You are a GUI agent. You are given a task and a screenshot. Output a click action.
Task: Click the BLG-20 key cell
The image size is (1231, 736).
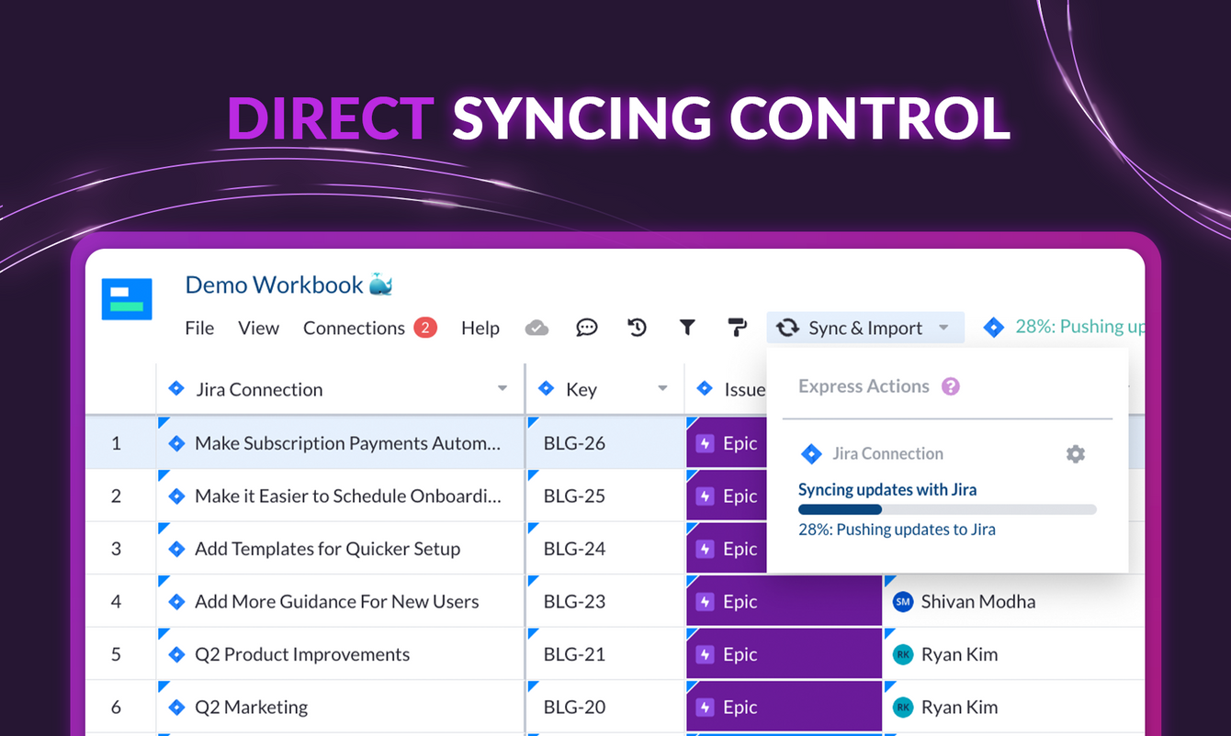tap(605, 708)
